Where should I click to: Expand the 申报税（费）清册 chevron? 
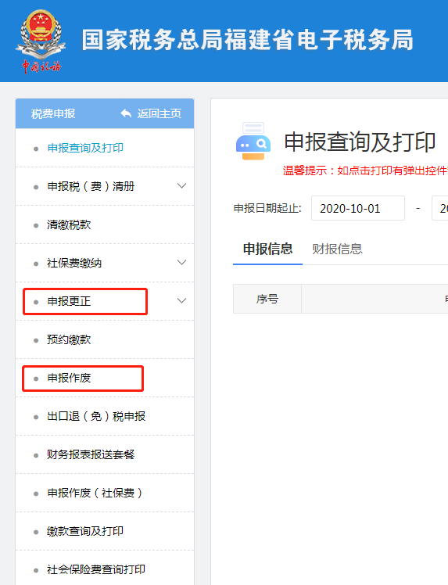click(x=181, y=186)
